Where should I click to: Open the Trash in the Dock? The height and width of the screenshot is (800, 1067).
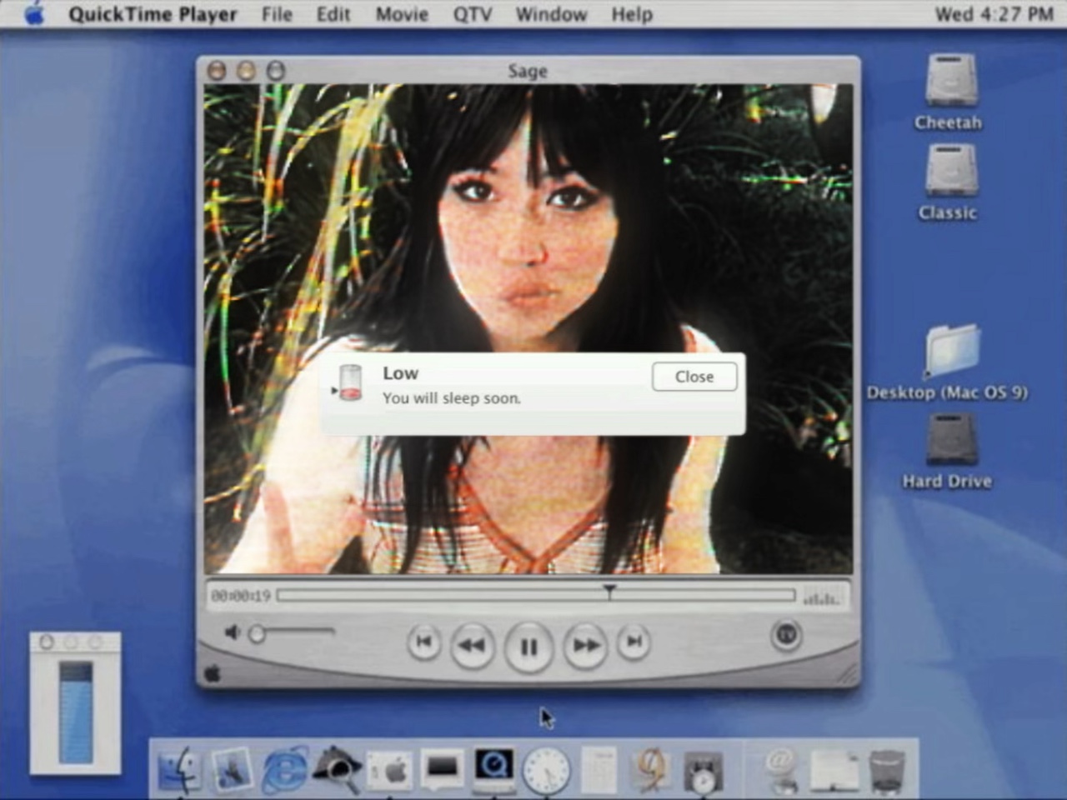[887, 770]
